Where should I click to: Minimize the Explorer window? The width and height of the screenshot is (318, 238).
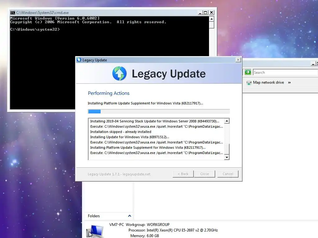tap(313, 64)
